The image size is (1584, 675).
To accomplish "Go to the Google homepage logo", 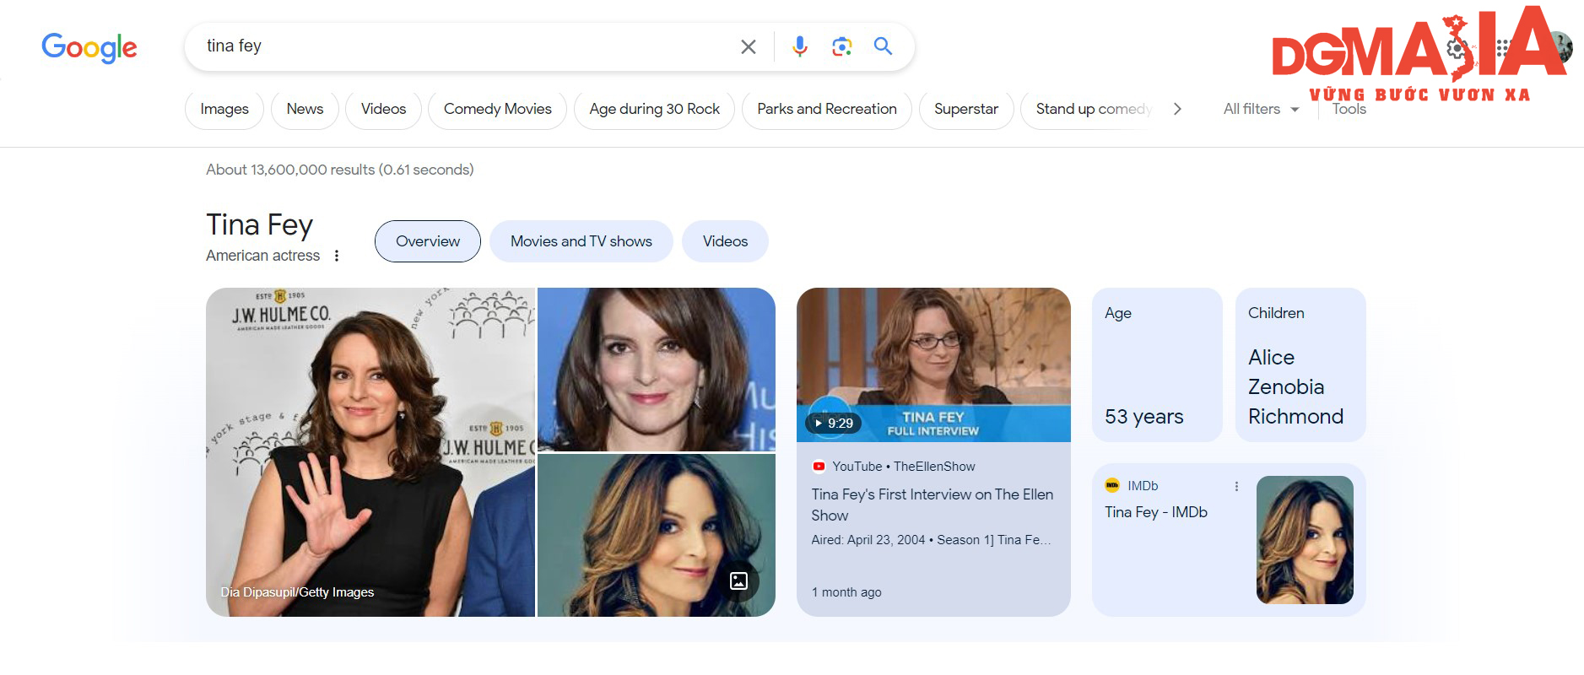I will (x=89, y=47).
